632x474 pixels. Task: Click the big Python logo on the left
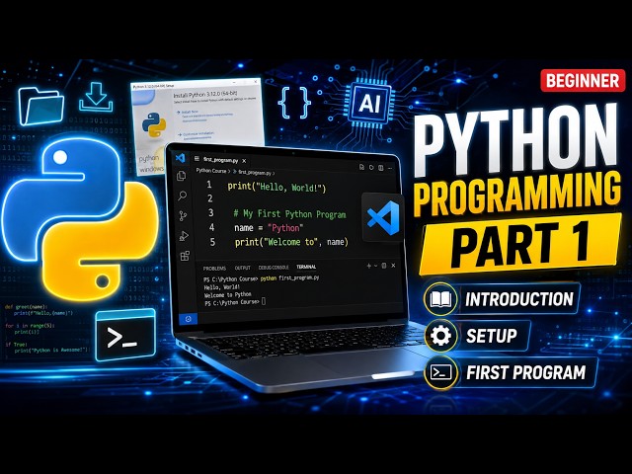(x=80, y=217)
